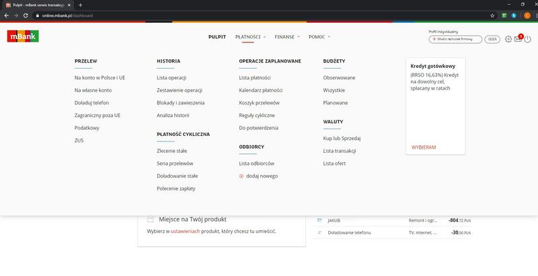Expand the FINANSE dropdown menu
538x276 pixels.
(289, 36)
